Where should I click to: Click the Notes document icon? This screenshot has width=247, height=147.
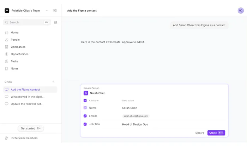(x=6, y=68)
